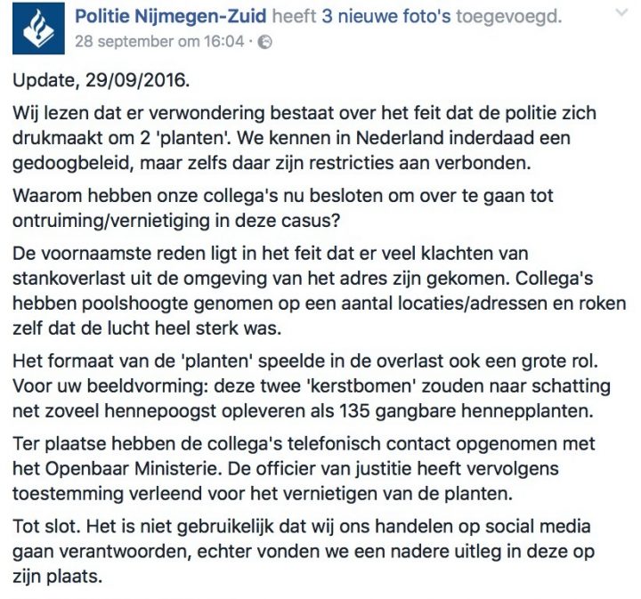Image resolution: width=641 pixels, height=599 pixels.
Task: Open the '3 nieuwe foto's' link
Action: pos(386,17)
